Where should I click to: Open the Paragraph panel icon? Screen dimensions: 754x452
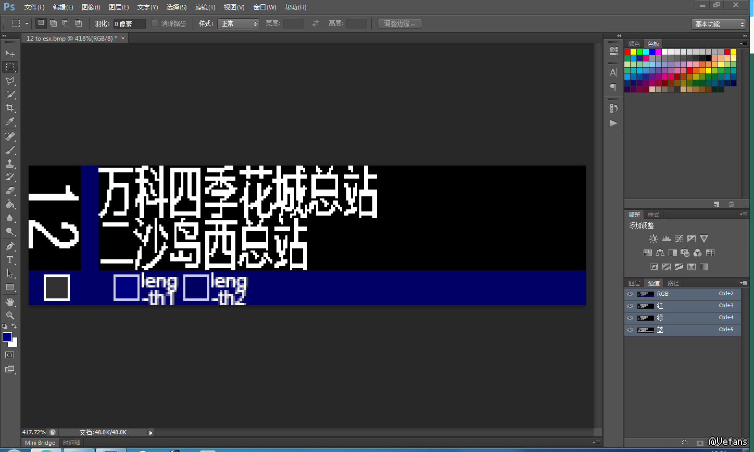pos(613,87)
